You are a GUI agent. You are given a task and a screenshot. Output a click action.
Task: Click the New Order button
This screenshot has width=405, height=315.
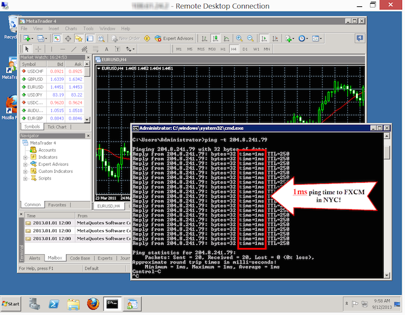(x=126, y=39)
